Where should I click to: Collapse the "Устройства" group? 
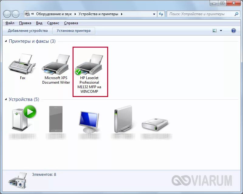[6, 99]
